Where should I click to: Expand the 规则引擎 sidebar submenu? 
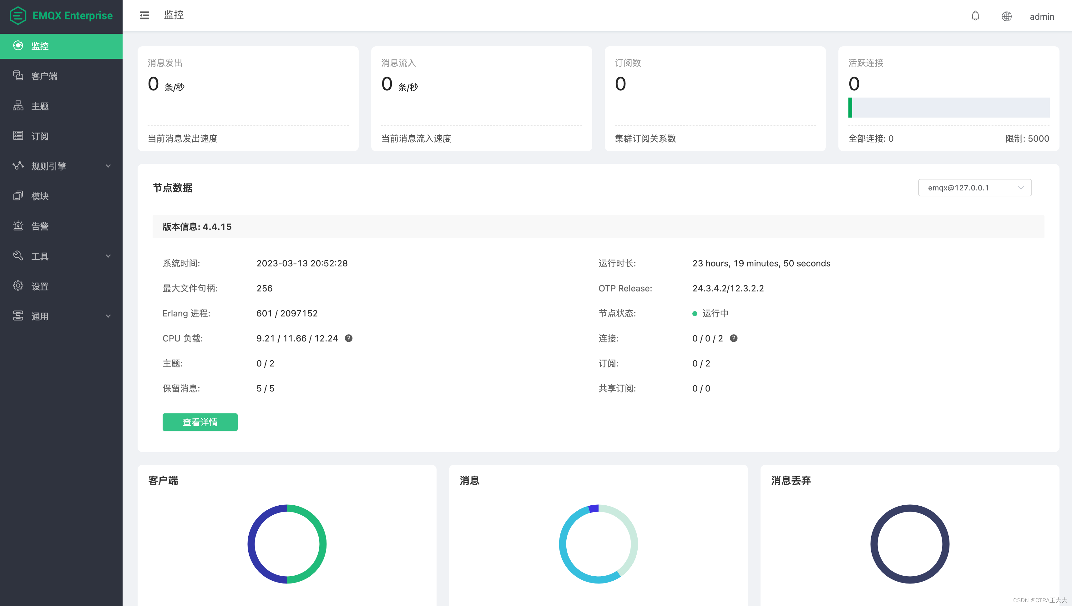(61, 166)
